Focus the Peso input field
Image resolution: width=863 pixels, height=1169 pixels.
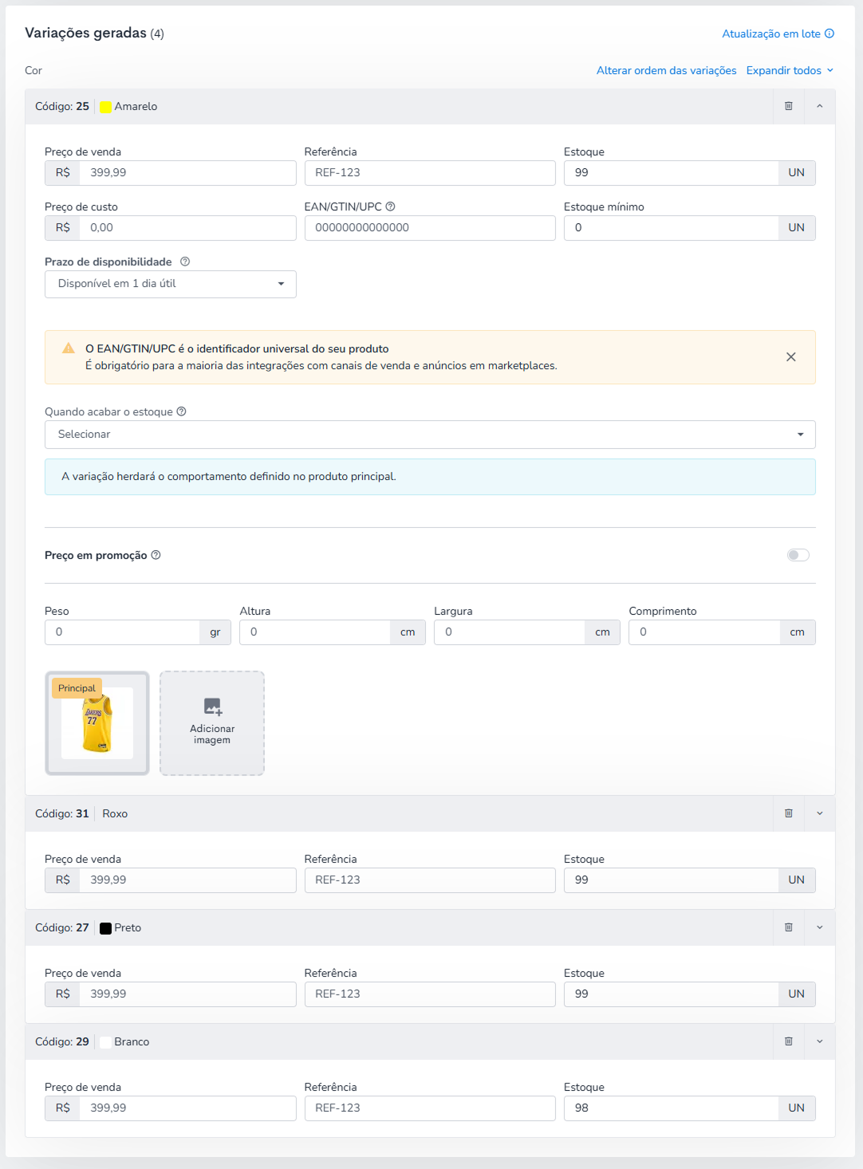click(x=122, y=632)
